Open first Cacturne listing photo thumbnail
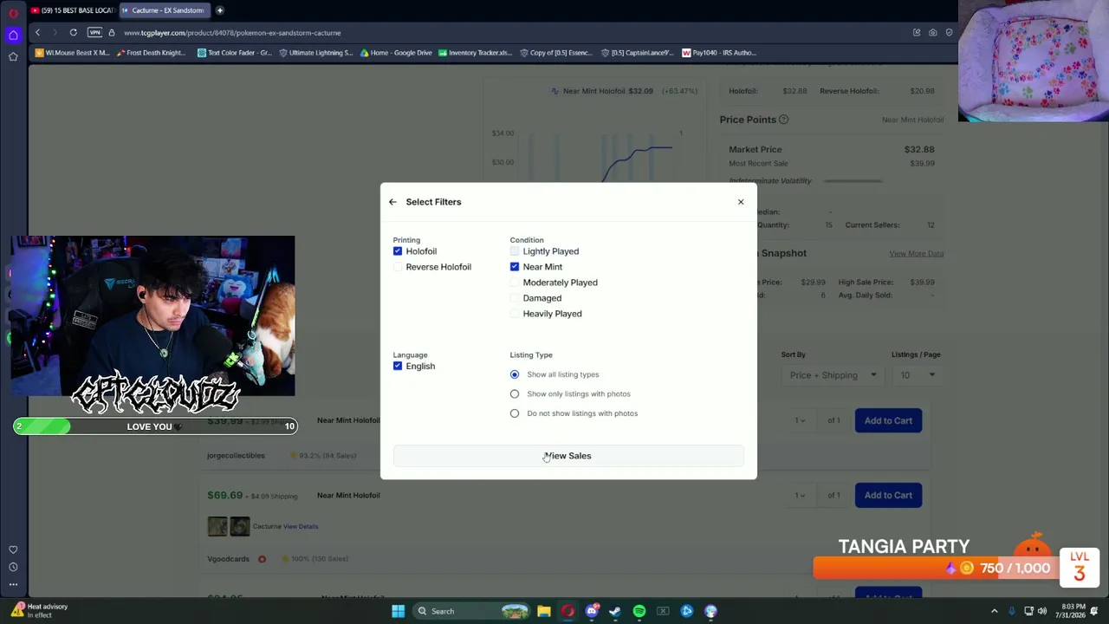The width and height of the screenshot is (1109, 624). point(217,526)
